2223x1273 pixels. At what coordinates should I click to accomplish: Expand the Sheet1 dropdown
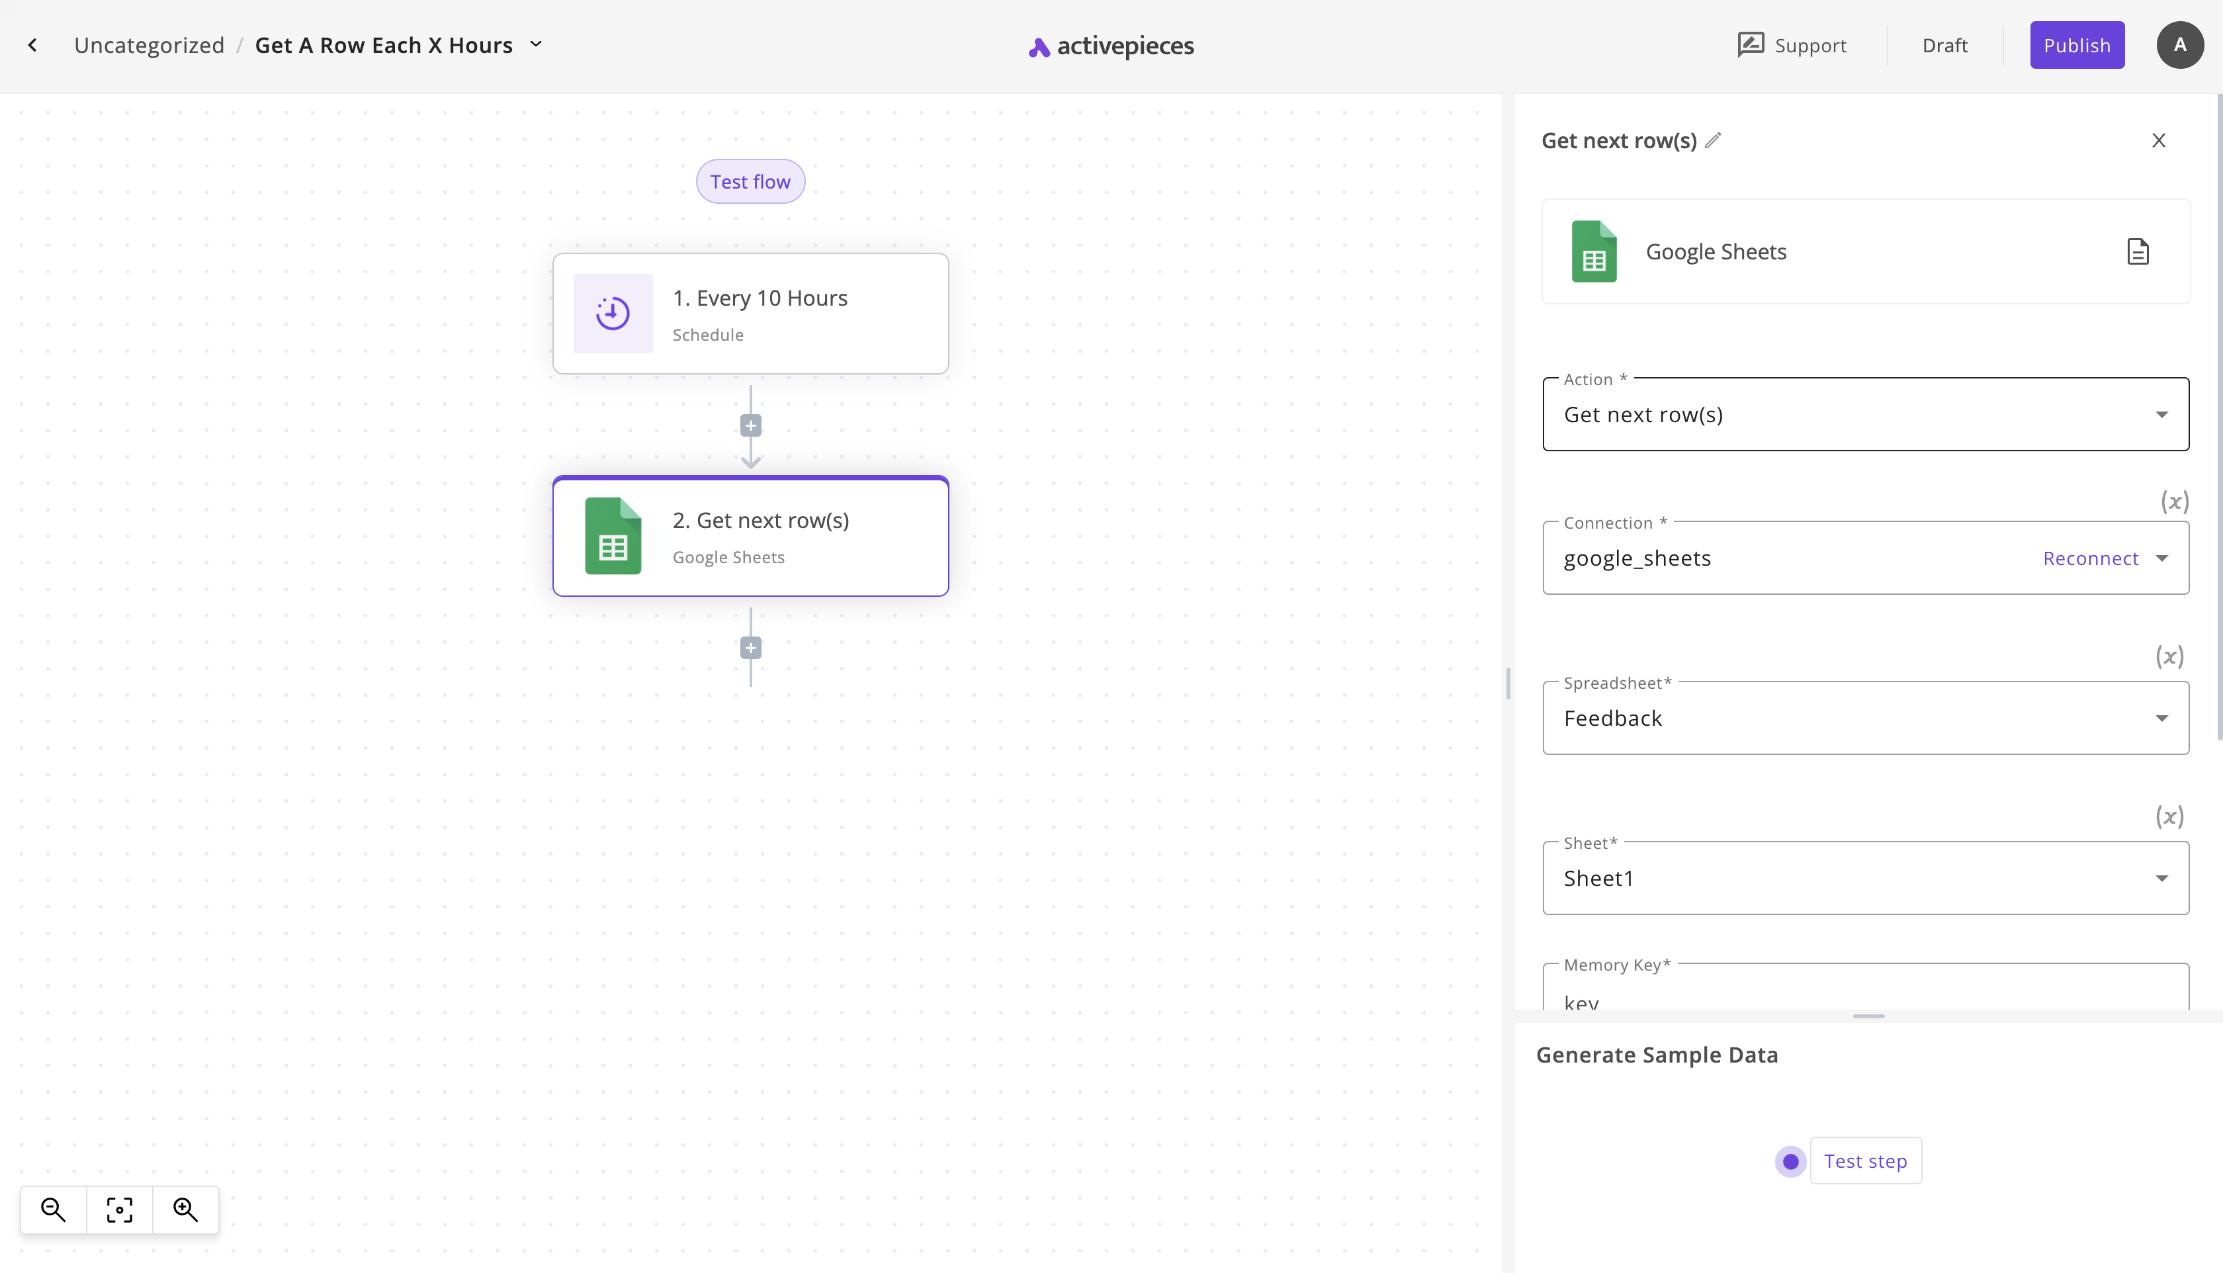pos(1866,879)
